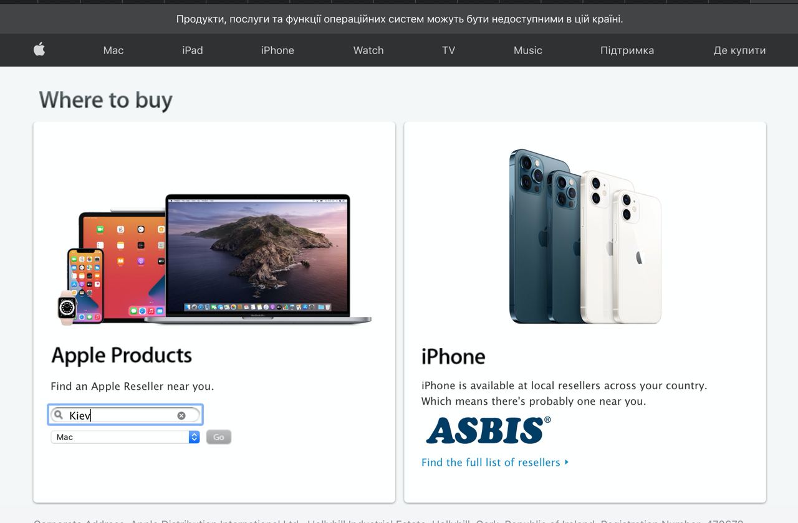Screen dimensions: 798x523
Task: Select Watch in the navigation bar
Action: pyautogui.click(x=368, y=50)
